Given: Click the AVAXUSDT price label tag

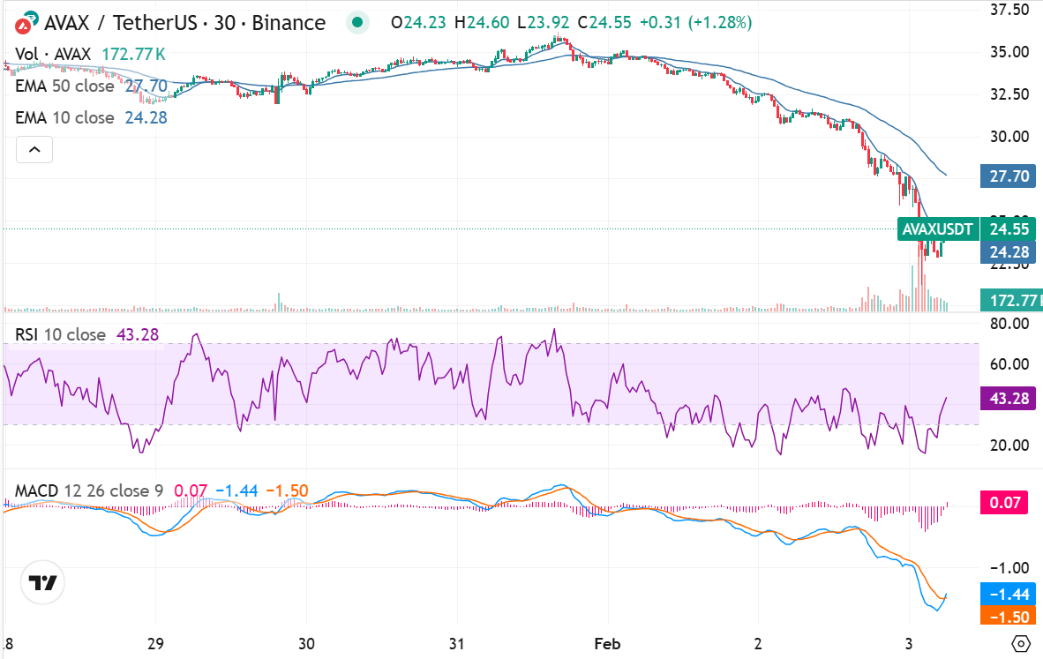Looking at the screenshot, I should [x=938, y=229].
